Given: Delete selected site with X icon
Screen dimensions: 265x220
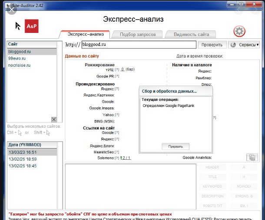Looking at the screenshot, I should point(54,120).
